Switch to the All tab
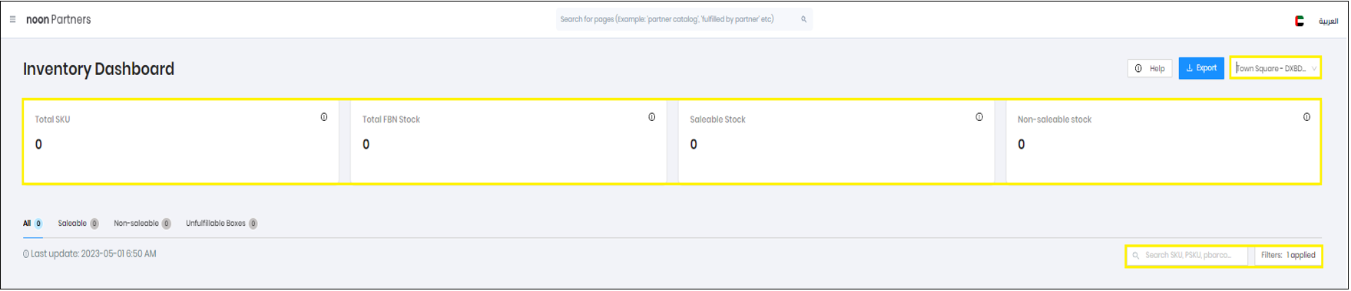This screenshot has width=1351, height=291. click(x=32, y=224)
